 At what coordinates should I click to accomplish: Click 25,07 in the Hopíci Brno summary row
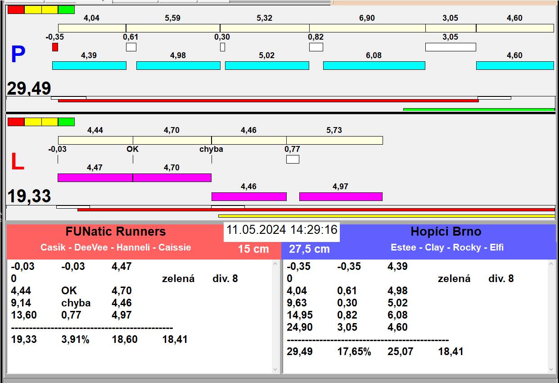(401, 351)
